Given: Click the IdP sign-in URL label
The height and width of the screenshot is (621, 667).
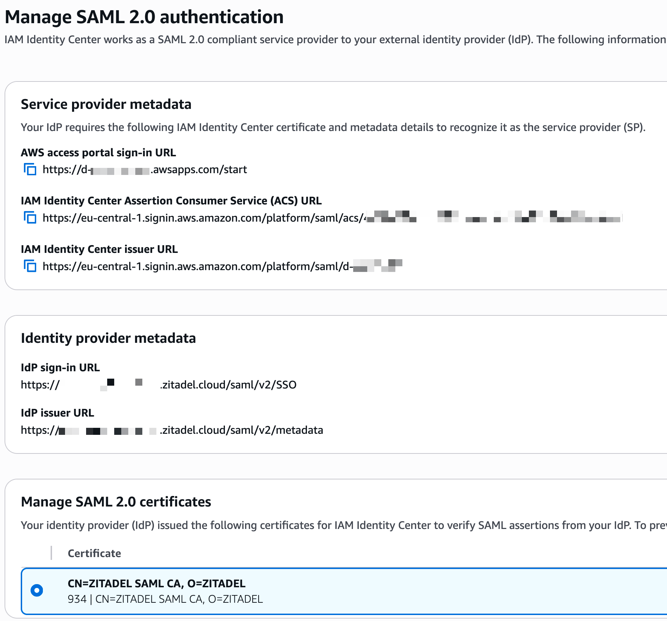Looking at the screenshot, I should (x=60, y=368).
